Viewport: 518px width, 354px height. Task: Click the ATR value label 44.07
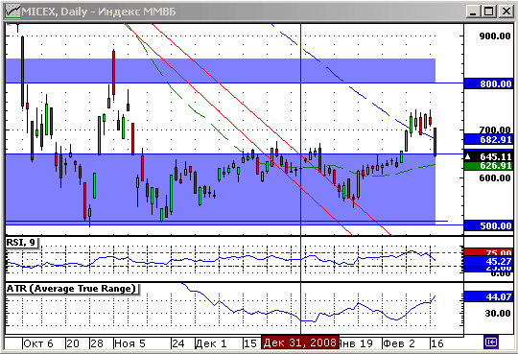(x=488, y=296)
